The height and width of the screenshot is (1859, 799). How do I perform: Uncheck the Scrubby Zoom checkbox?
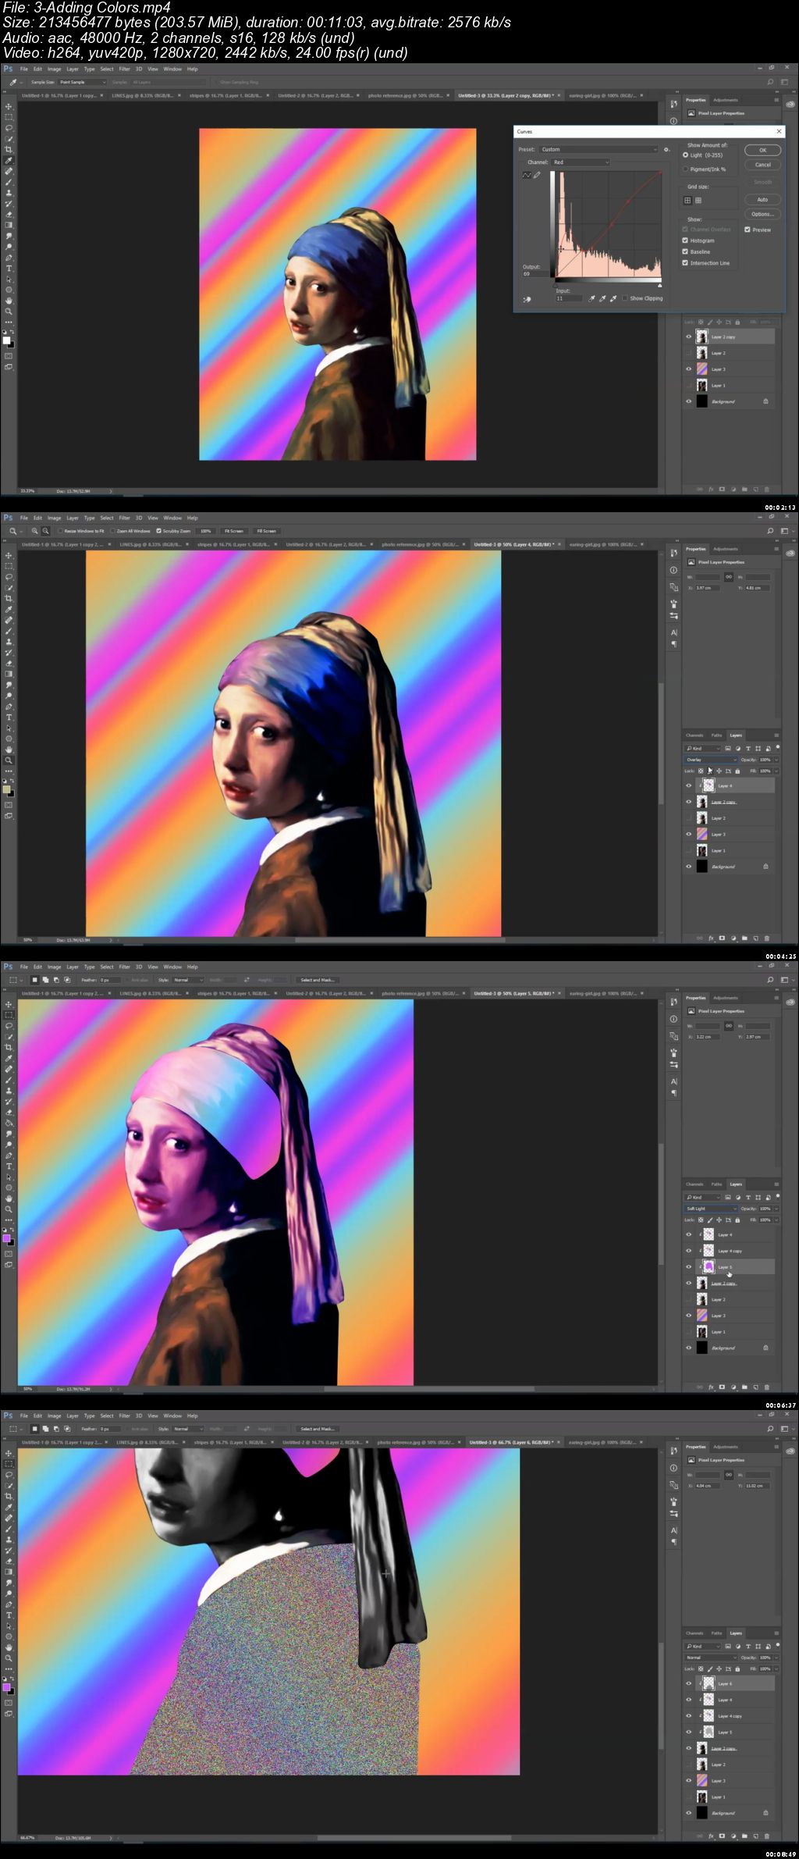coord(159,531)
